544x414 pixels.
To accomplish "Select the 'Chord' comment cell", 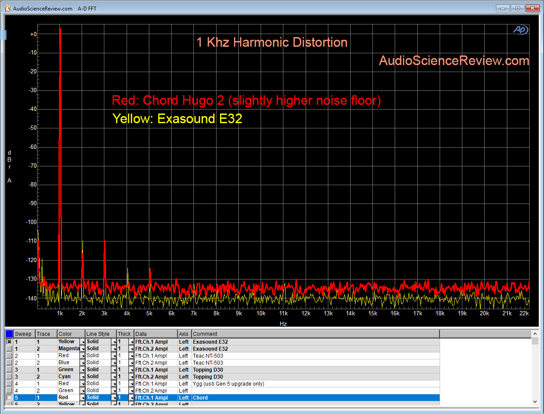I will click(x=316, y=397).
